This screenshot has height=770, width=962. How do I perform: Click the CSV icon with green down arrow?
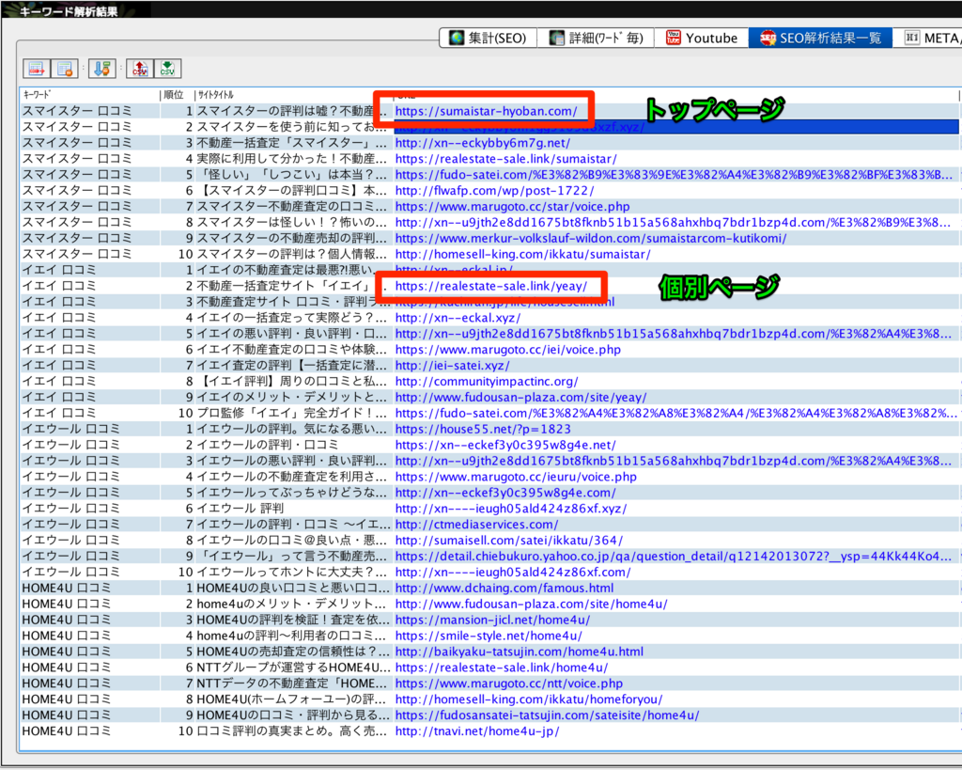[167, 68]
